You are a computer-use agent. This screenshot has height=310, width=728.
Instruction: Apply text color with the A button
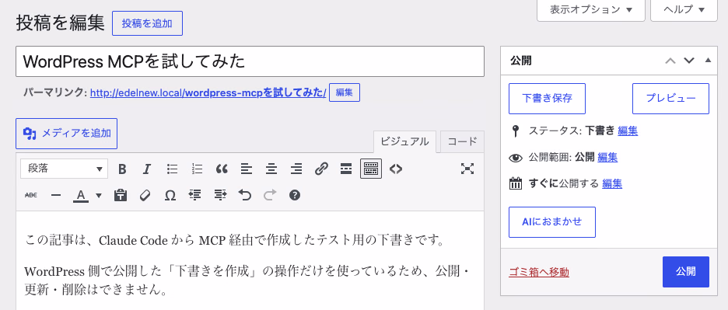[81, 196]
